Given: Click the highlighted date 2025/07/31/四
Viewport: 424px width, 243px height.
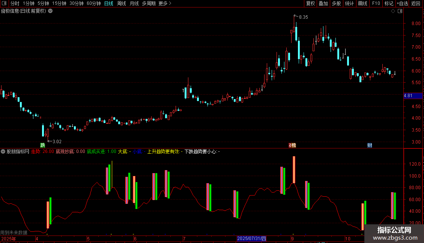Looking at the screenshot, I should pos(251,239).
